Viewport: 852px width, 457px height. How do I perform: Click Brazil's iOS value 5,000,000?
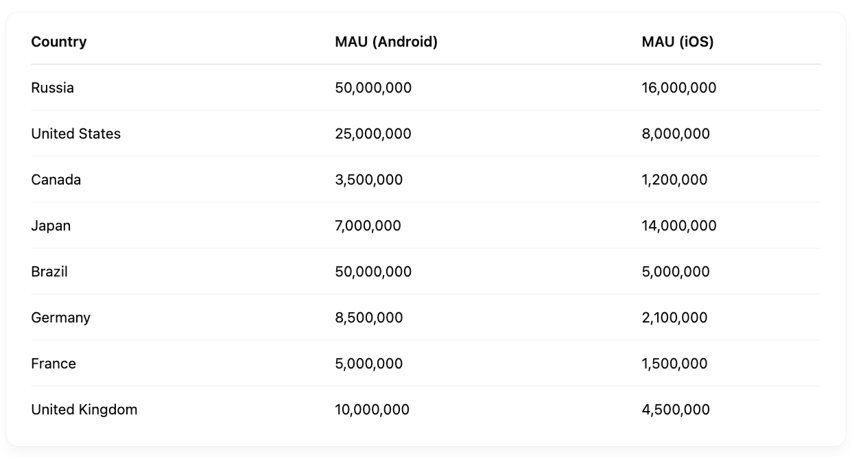(676, 272)
